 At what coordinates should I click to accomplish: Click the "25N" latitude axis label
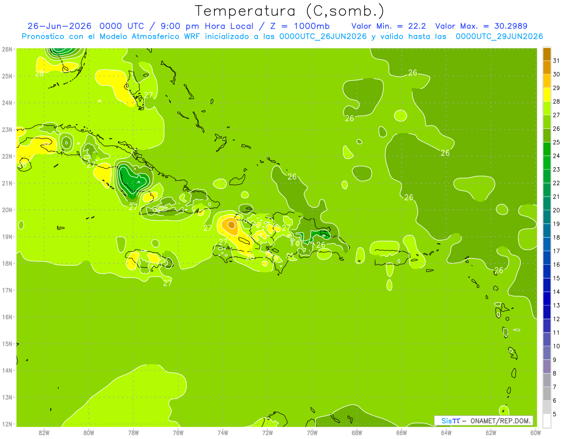(7, 76)
